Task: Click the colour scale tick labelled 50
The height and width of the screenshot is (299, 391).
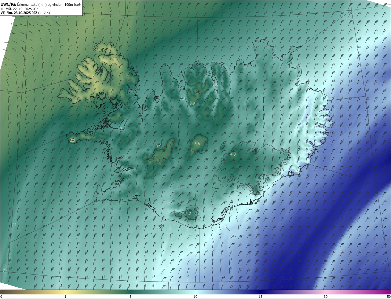Action: pyautogui.click(x=389, y=297)
